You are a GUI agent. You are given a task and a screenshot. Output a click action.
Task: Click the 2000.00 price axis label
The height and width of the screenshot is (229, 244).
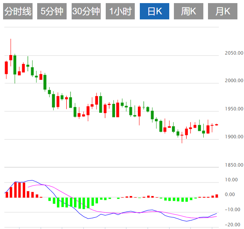234,81
